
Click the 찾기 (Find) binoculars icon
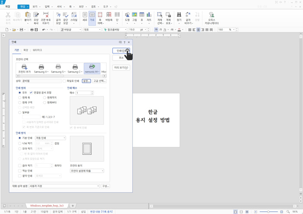click(179, 15)
